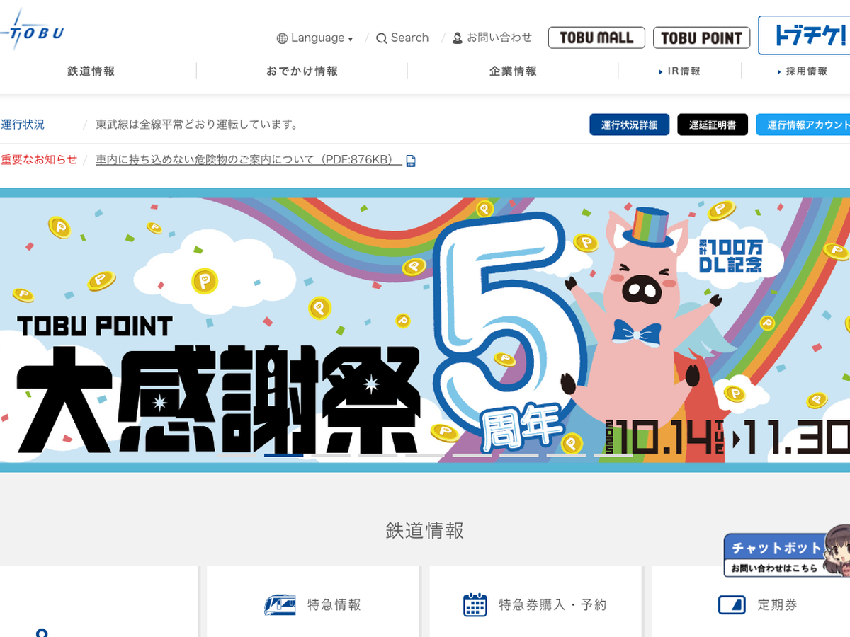Click the calendar icon for 特急券購入・予約
This screenshot has width=850, height=637.
coord(475,605)
